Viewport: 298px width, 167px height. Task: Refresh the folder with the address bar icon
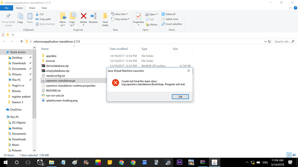269,41
